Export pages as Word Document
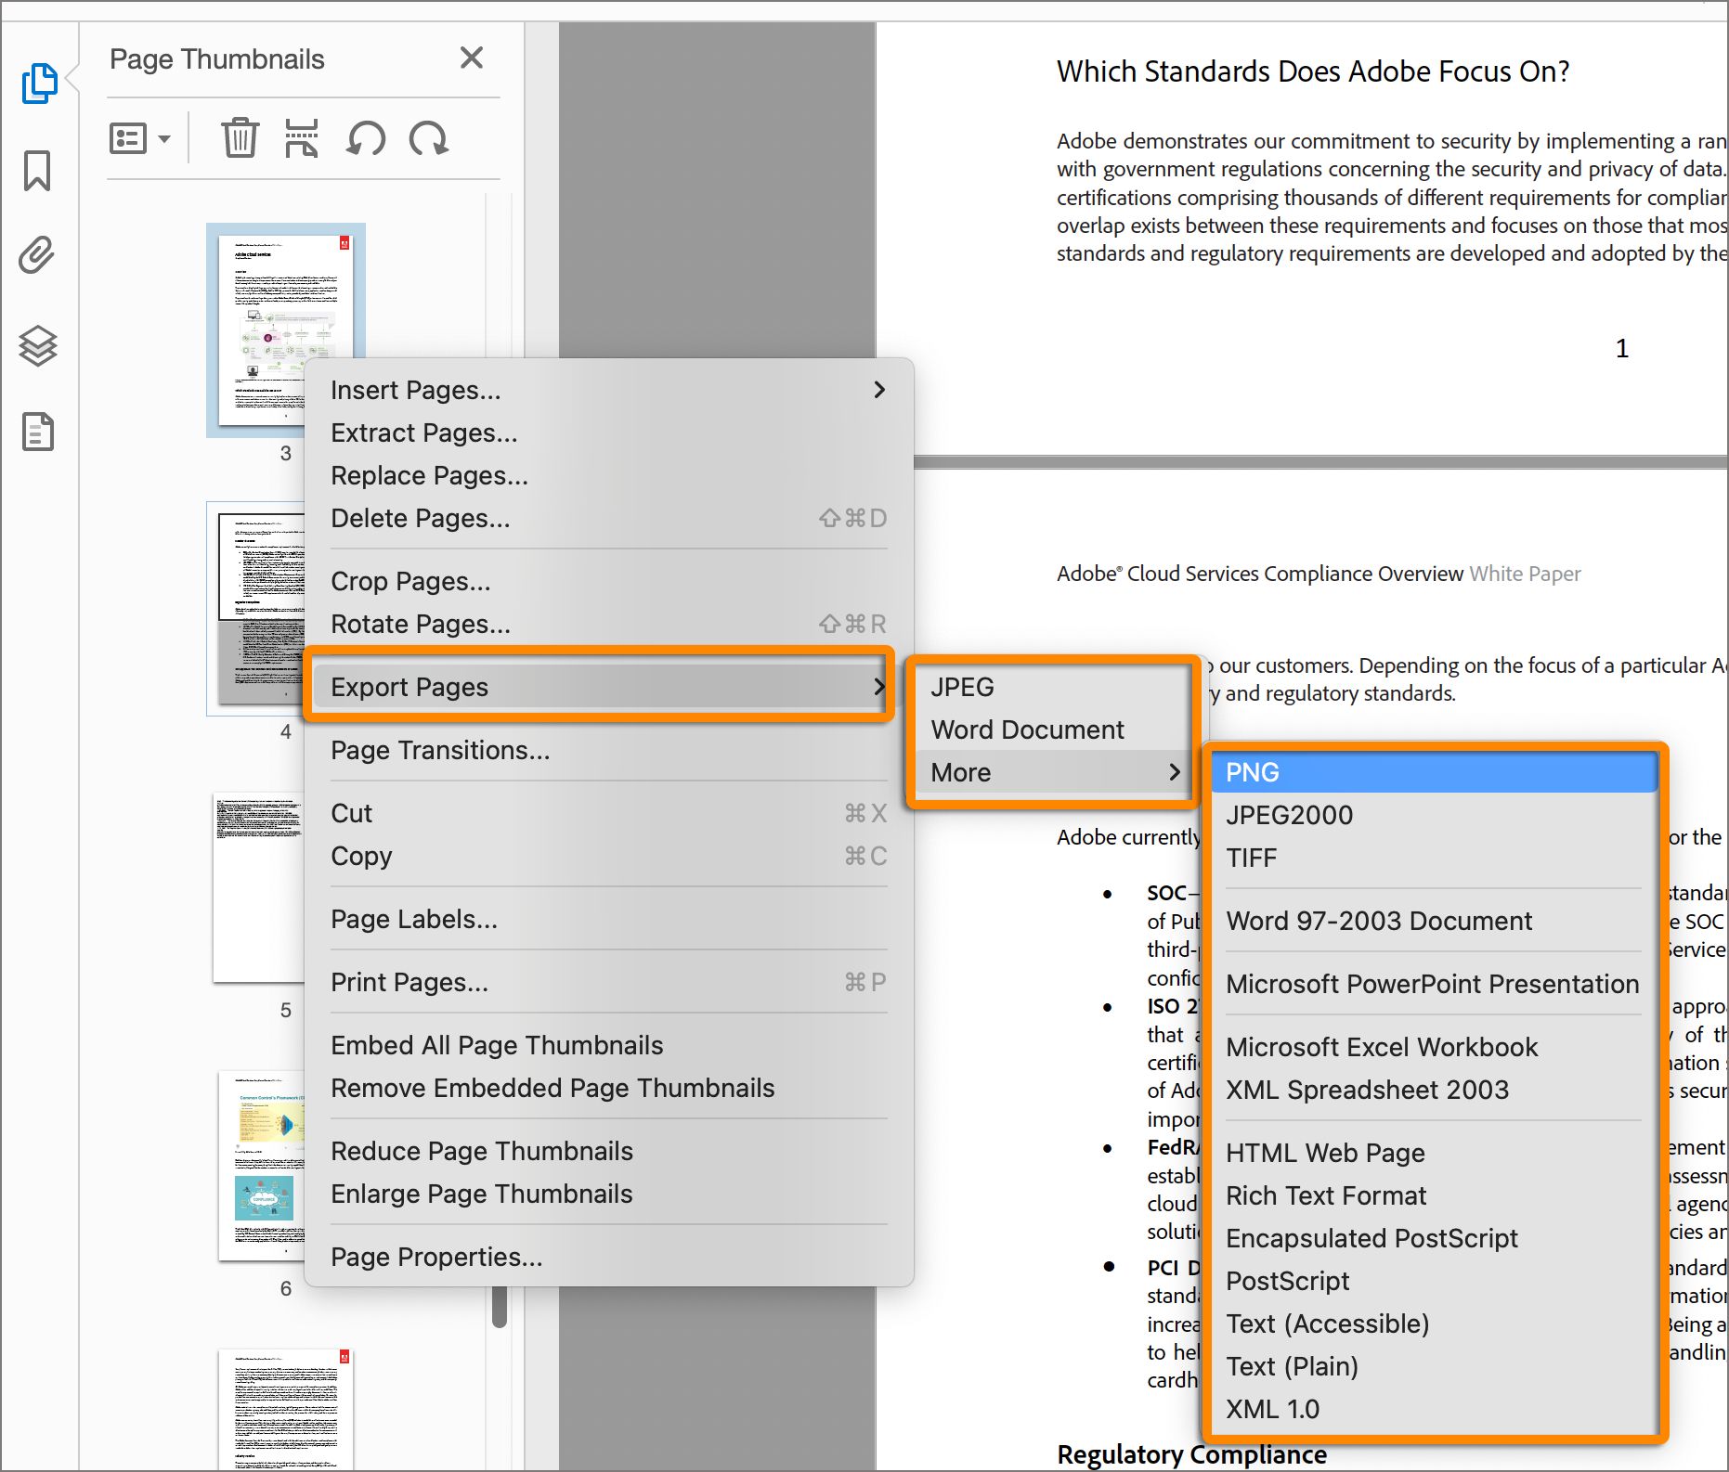This screenshot has width=1729, height=1472. click(x=1028, y=730)
